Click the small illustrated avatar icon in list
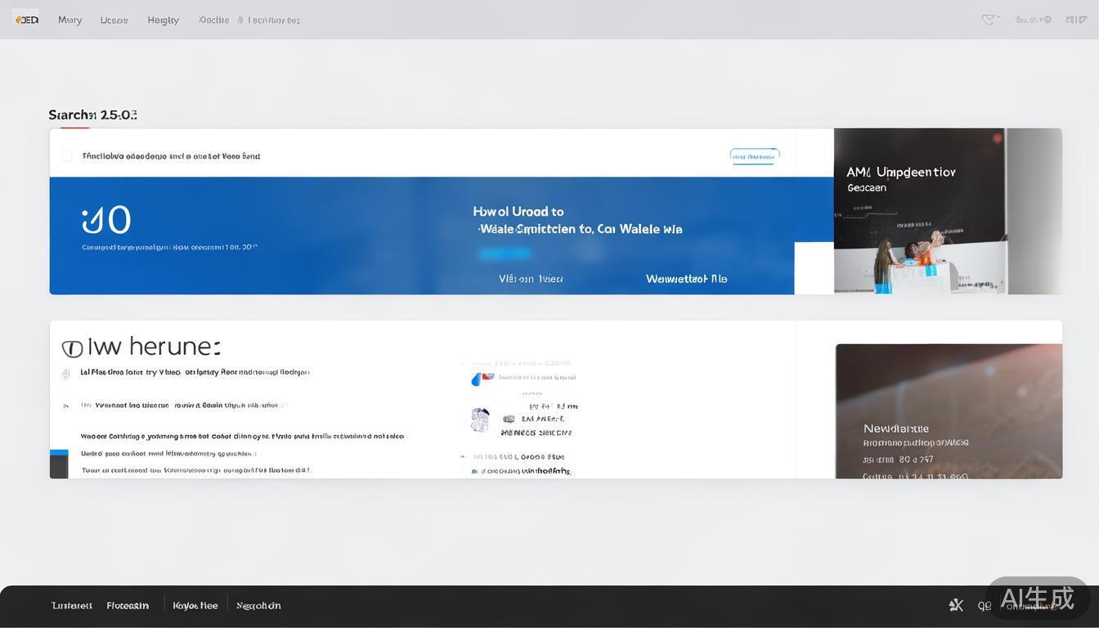This screenshot has height=628, width=1099. [480, 420]
